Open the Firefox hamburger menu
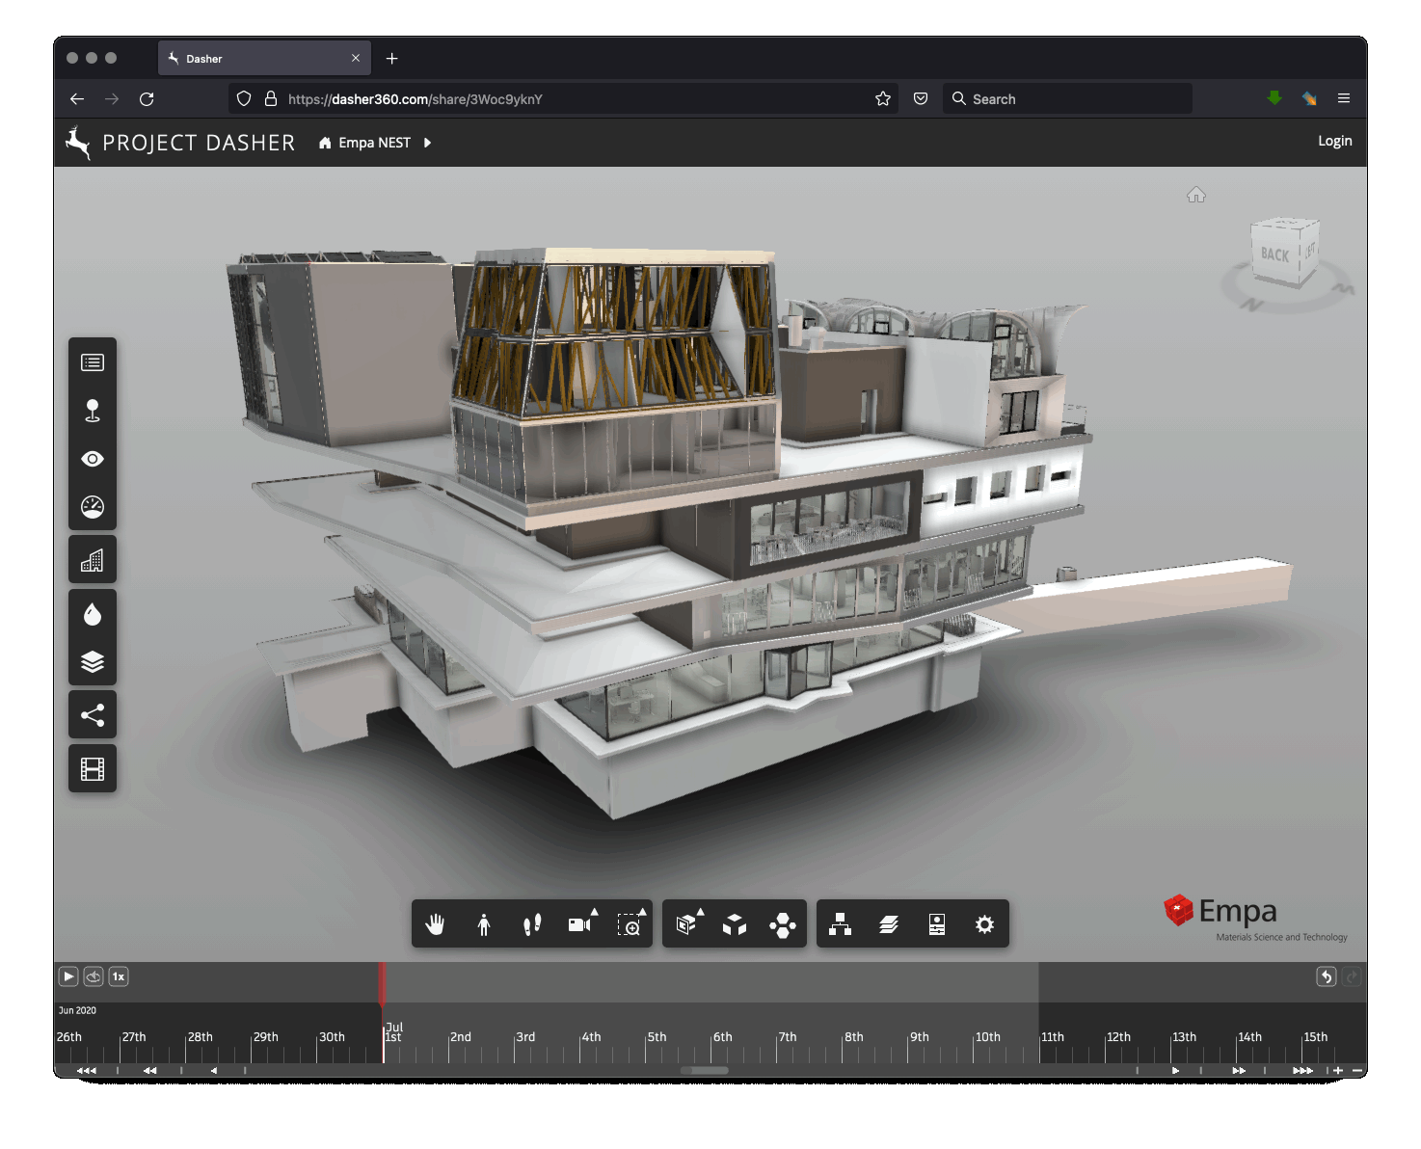This screenshot has width=1421, height=1149. (1344, 98)
